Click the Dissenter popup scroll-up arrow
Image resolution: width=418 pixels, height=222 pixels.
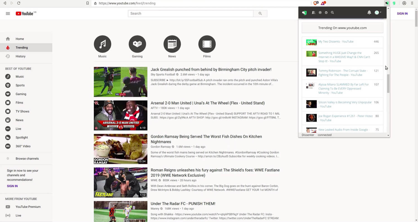pyautogui.click(x=388, y=8)
